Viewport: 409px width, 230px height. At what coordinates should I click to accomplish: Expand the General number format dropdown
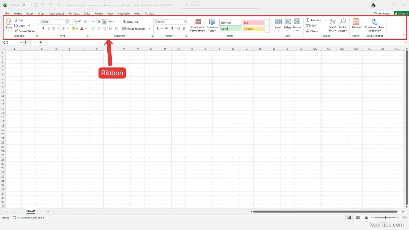click(184, 21)
